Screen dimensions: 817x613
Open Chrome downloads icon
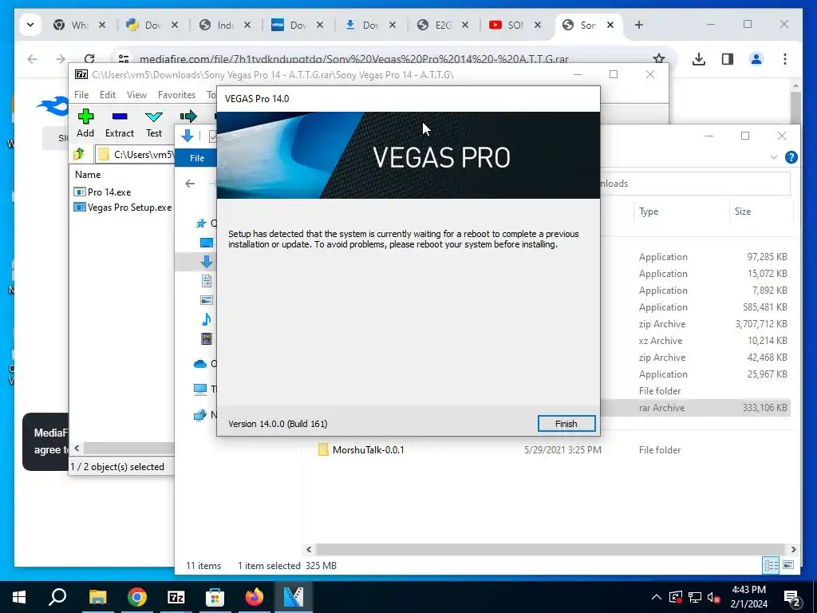point(699,59)
